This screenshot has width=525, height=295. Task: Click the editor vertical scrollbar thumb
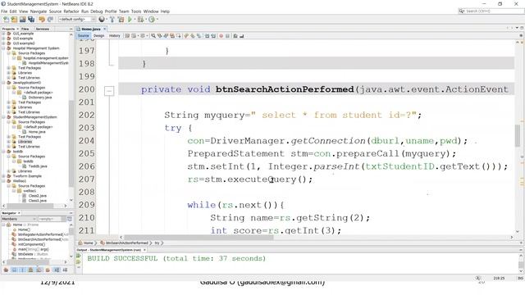point(518,135)
